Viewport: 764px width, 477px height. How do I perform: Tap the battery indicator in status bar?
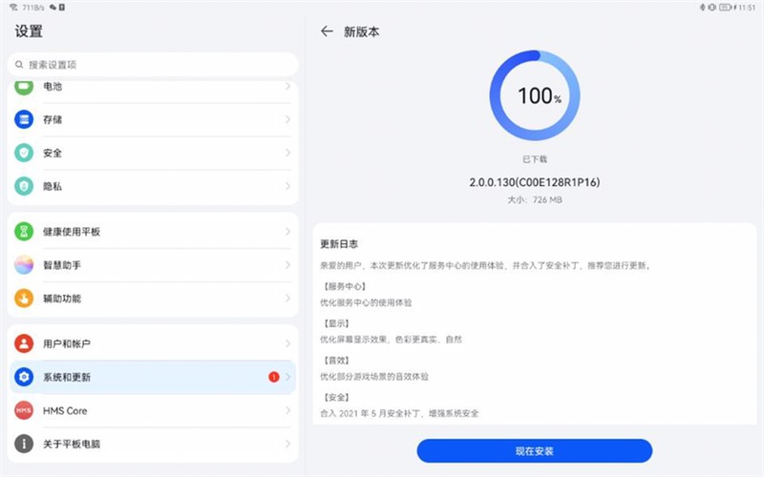point(726,8)
